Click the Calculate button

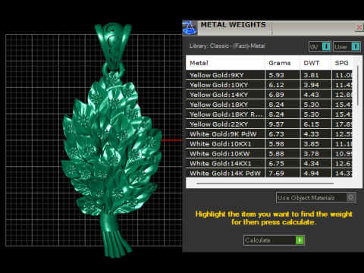(x=274, y=240)
